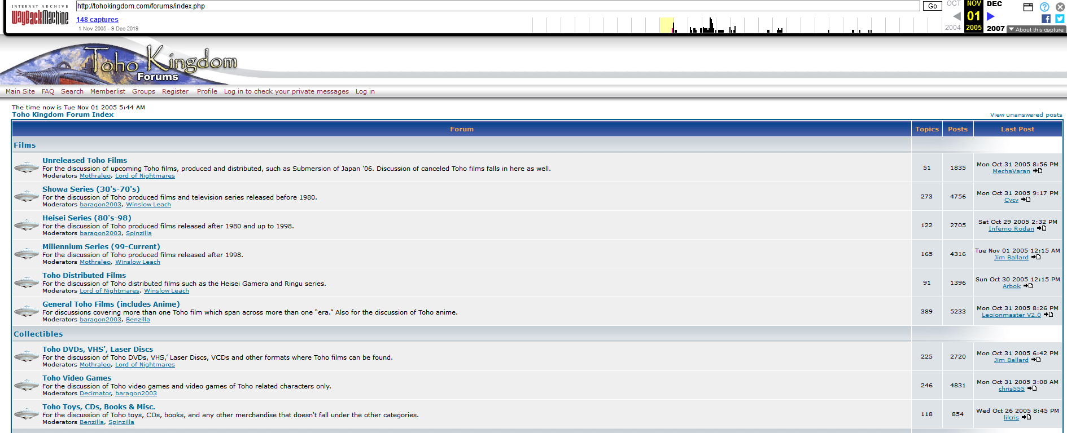The height and width of the screenshot is (433, 1067).
Task: Open latest post icon beside Cycy
Action: tap(1026, 200)
